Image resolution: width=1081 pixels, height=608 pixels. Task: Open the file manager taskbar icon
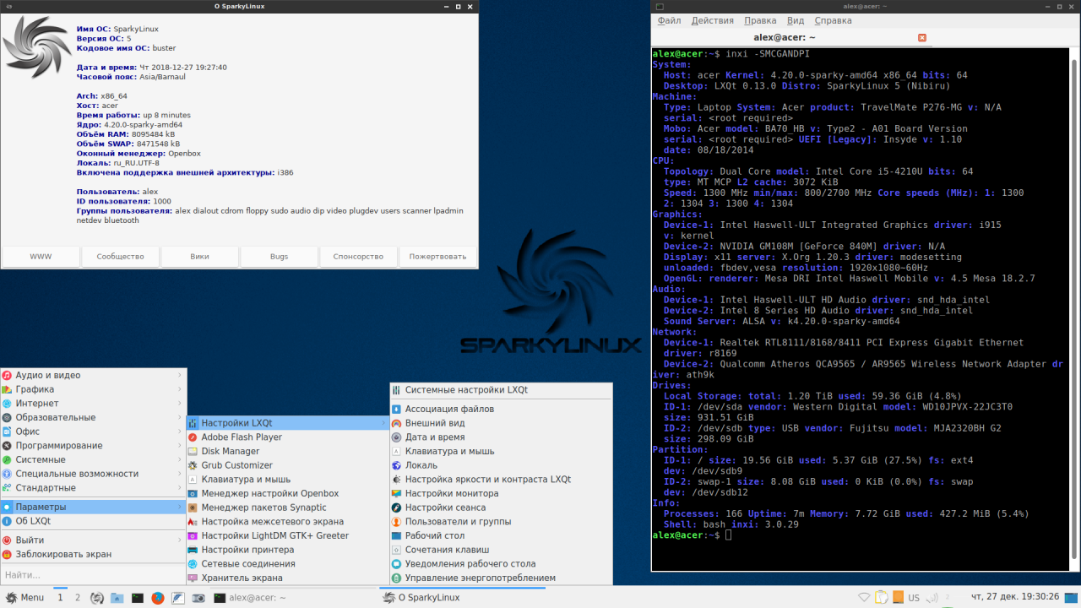click(x=117, y=598)
